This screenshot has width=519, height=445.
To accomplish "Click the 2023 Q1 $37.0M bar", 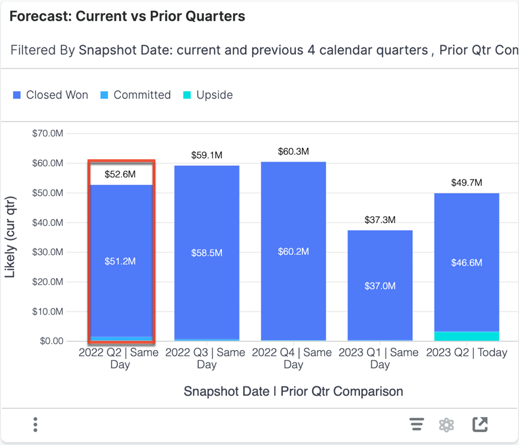I will point(380,286).
